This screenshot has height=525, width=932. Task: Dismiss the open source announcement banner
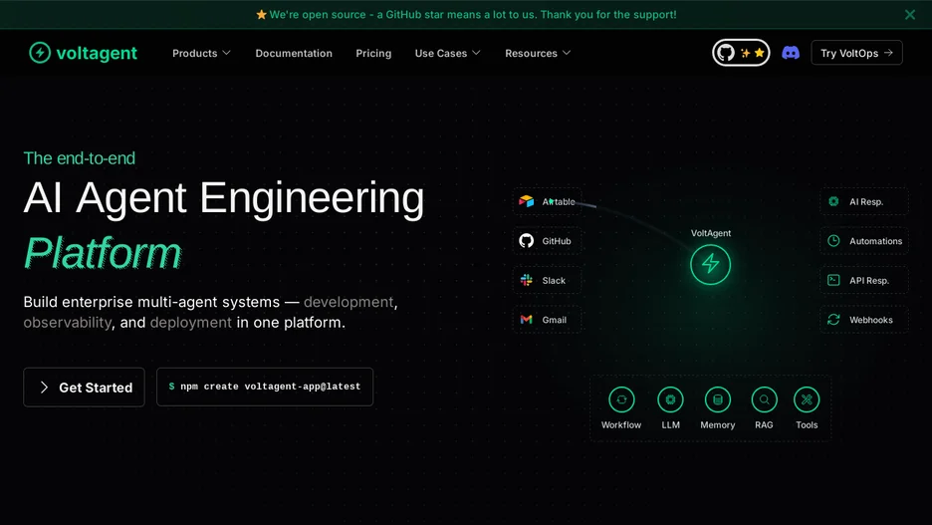(909, 14)
